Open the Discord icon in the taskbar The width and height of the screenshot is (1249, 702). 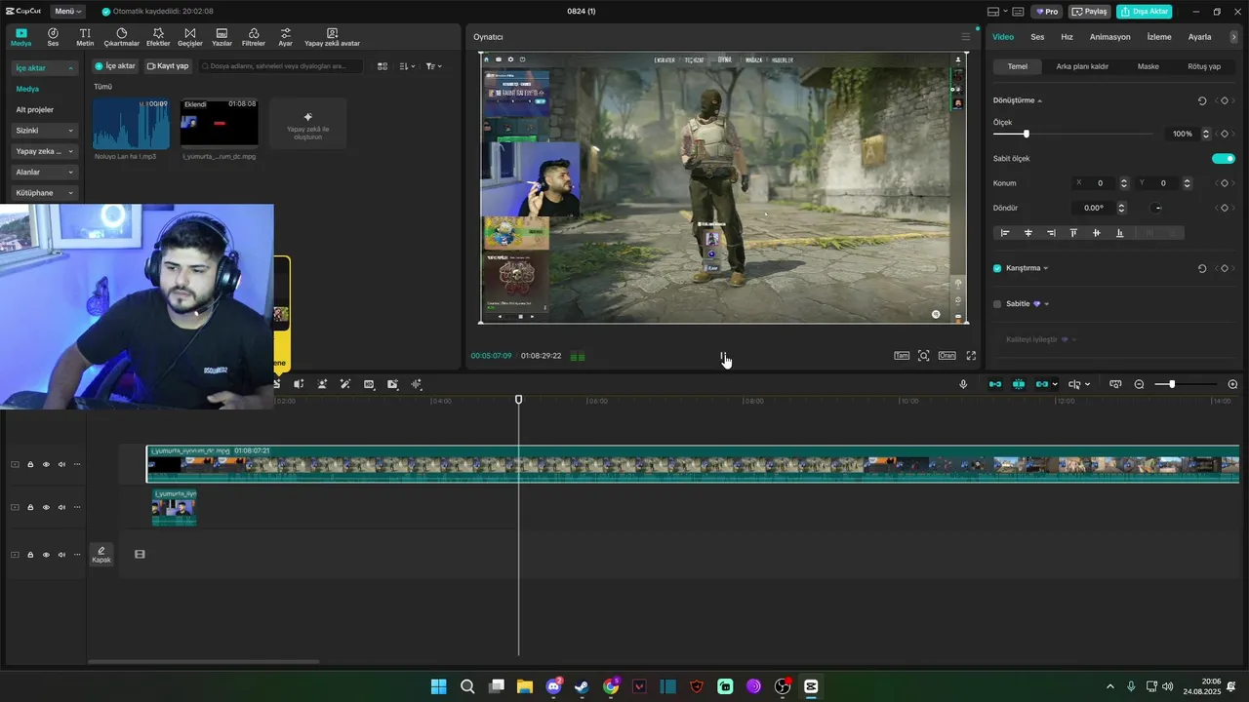pyautogui.click(x=553, y=686)
